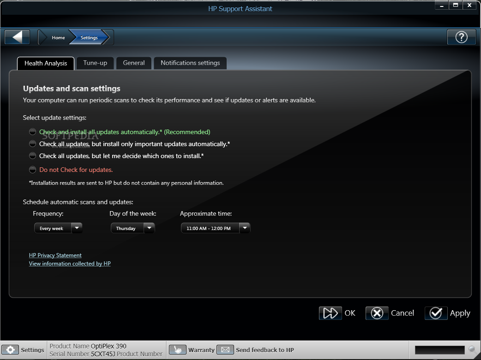Click Send feedback to HP label
The image size is (481, 360).
pos(265,350)
